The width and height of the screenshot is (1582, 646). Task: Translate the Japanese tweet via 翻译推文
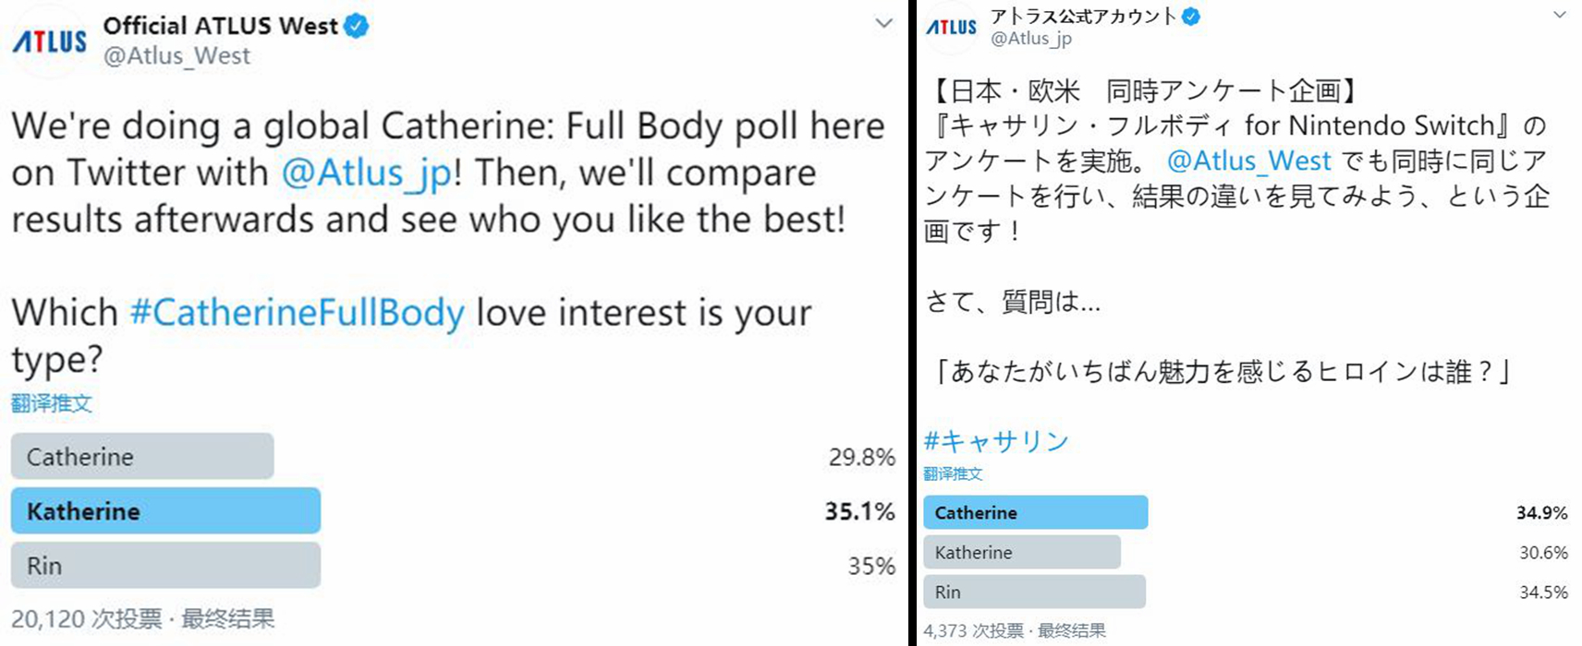click(953, 473)
